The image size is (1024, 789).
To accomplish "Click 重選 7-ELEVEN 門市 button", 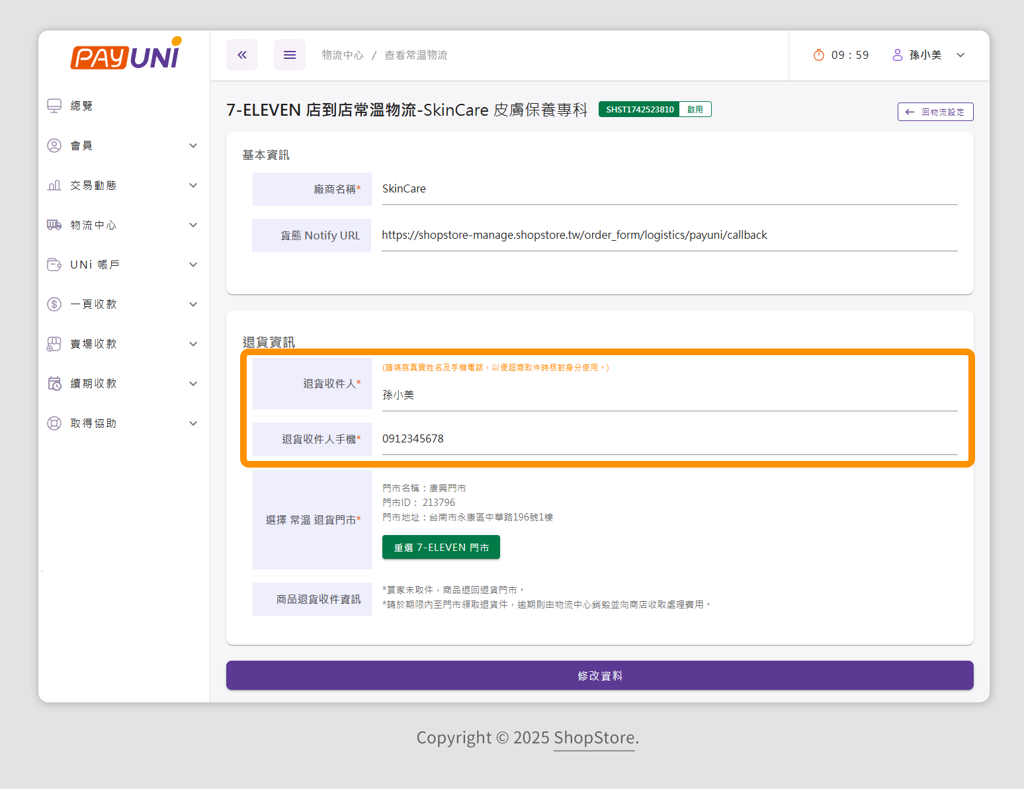I will [441, 548].
